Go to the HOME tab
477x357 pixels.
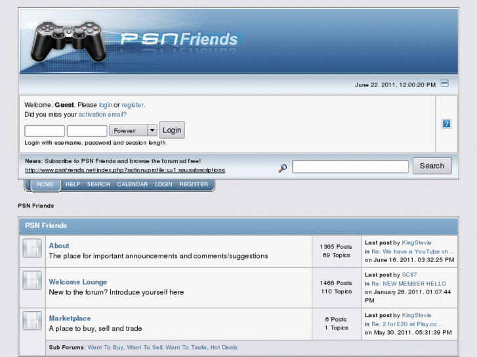click(x=45, y=185)
